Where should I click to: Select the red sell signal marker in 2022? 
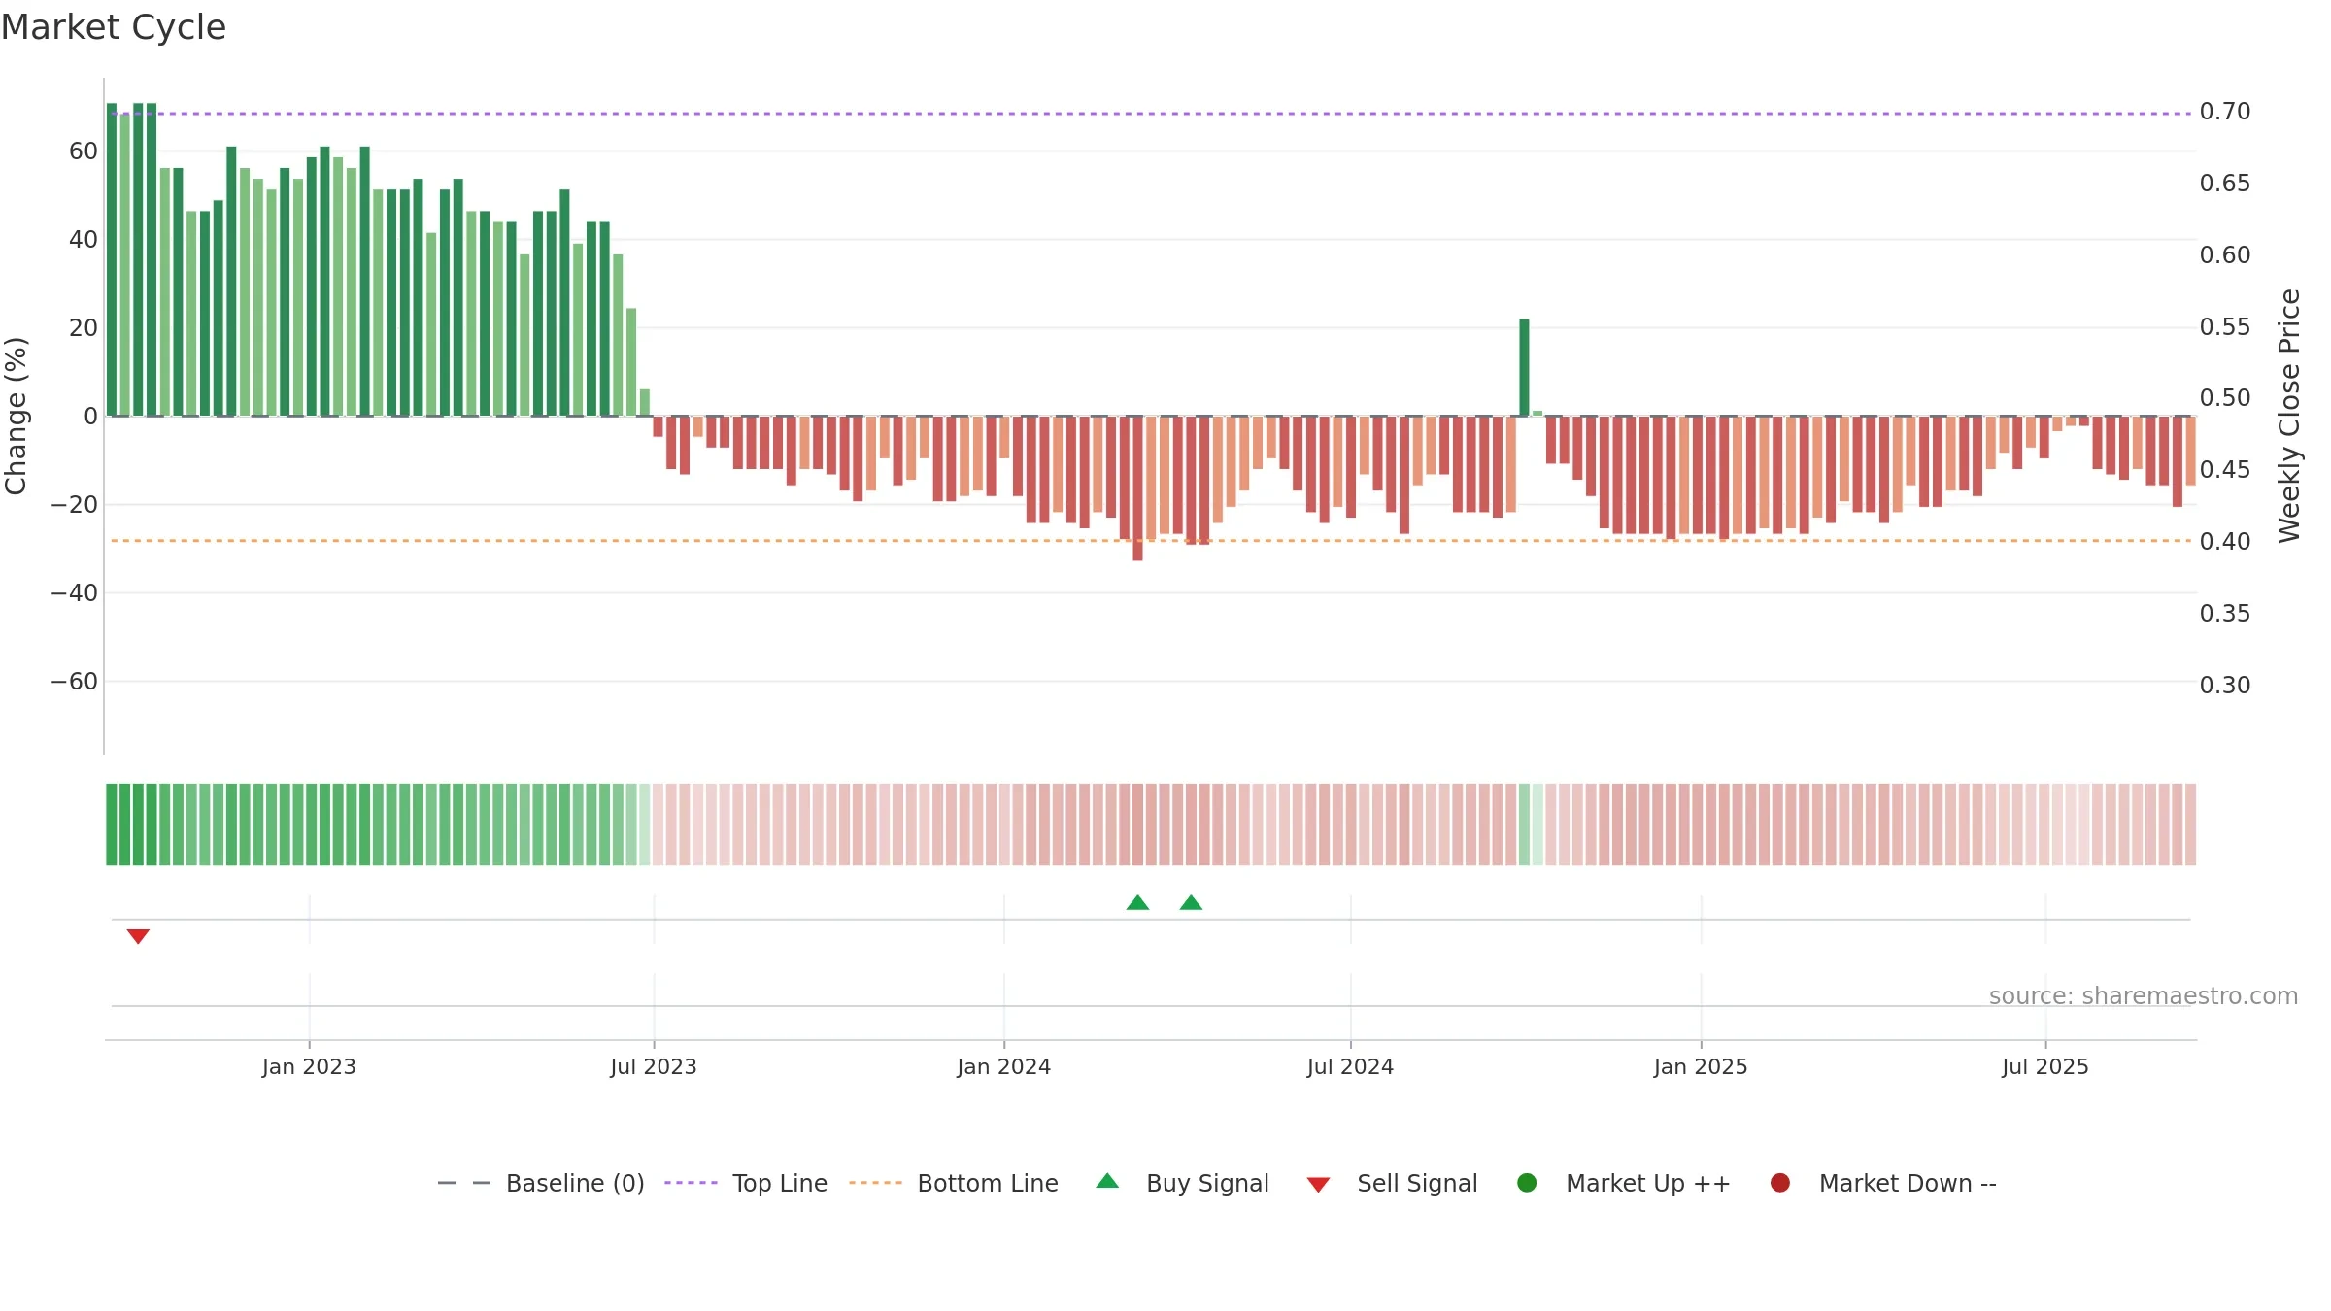tap(138, 936)
